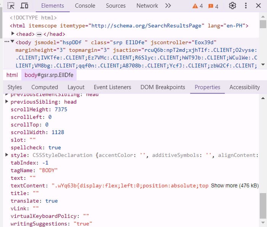This screenshot has height=227, width=267.
Task: Click the title property row
Action: pyautogui.click(x=25, y=193)
